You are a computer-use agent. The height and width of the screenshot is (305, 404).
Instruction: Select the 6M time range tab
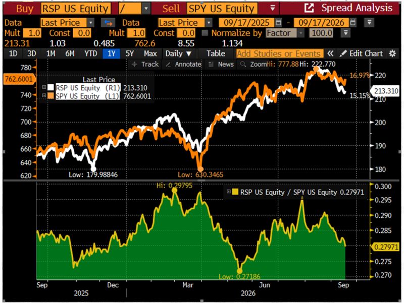pos(70,53)
